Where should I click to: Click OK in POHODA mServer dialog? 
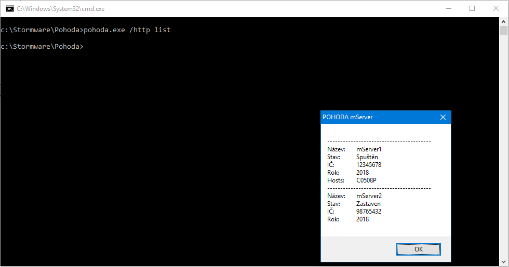[x=419, y=249]
